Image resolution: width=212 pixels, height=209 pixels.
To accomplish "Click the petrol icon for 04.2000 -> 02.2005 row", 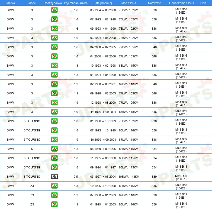I will (x=54, y=47).
